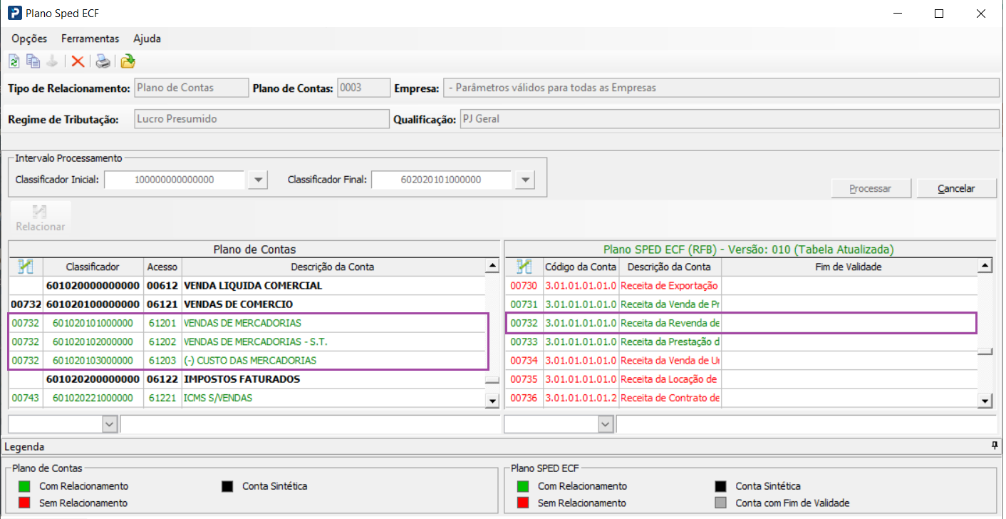Expand the filter combo below Plano de Contas
Viewport: 1006px width, 519px height.
coord(109,424)
